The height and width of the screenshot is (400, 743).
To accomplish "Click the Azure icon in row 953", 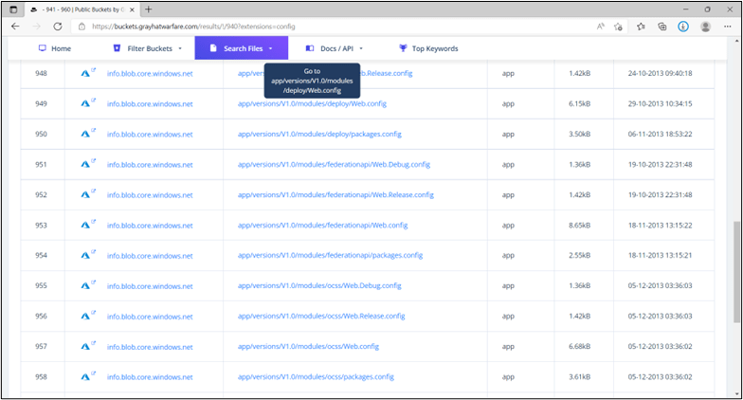I will coord(83,226).
